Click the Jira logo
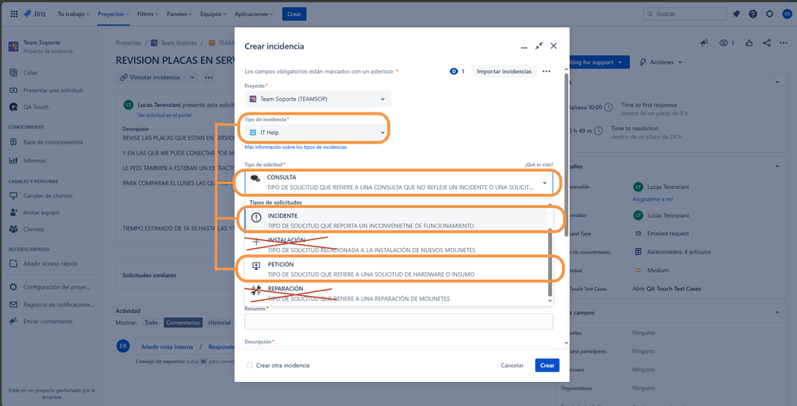The width and height of the screenshot is (797, 406). [34, 14]
